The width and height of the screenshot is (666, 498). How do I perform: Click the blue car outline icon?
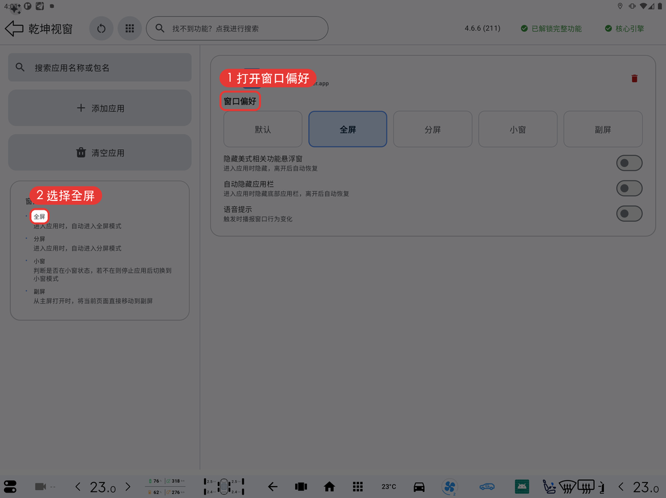(x=487, y=487)
